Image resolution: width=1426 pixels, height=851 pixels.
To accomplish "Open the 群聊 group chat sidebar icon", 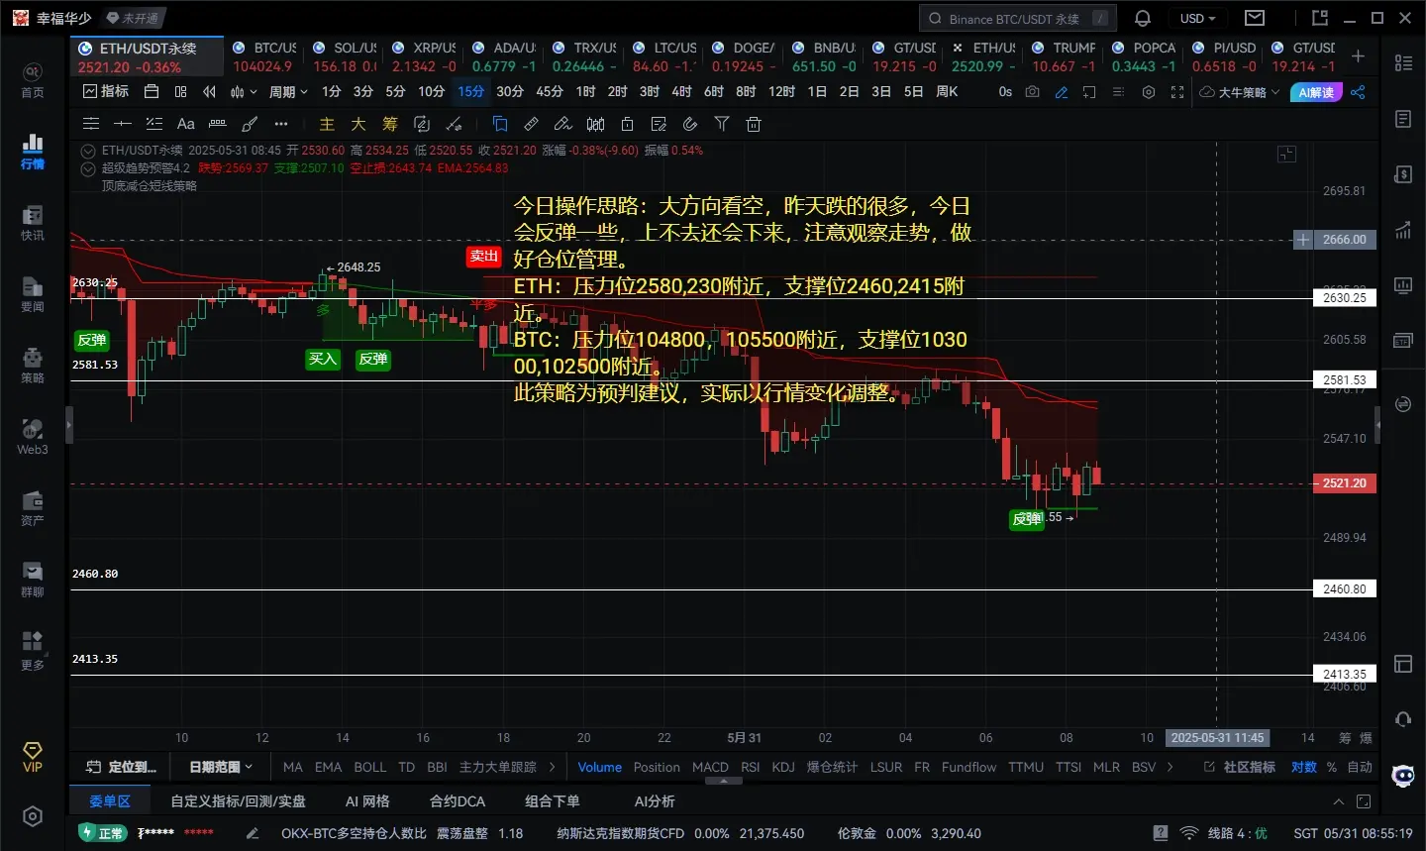I will 33,579.
